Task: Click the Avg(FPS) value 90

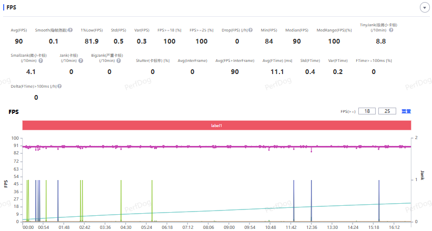Action: (x=19, y=41)
